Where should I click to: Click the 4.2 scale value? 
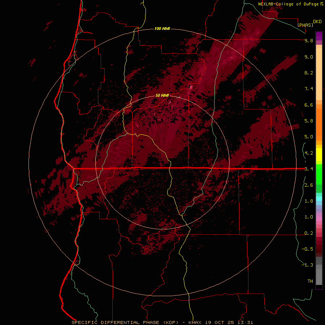point(309,153)
